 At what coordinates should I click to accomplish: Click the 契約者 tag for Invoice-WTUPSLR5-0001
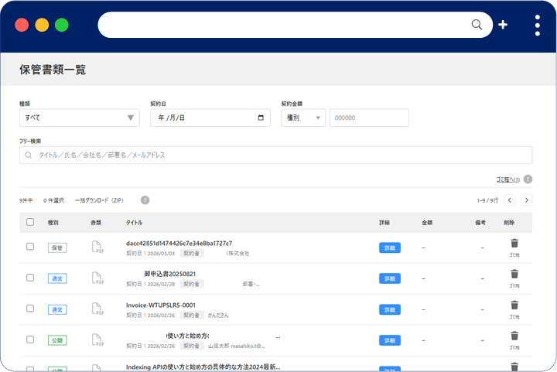point(192,316)
